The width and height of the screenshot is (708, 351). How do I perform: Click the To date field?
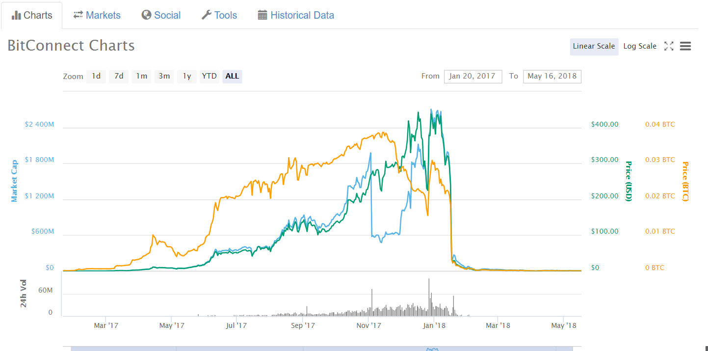[x=552, y=76]
